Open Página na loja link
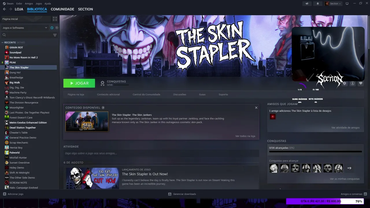Viewport: 370px width, 208px height. (76, 94)
